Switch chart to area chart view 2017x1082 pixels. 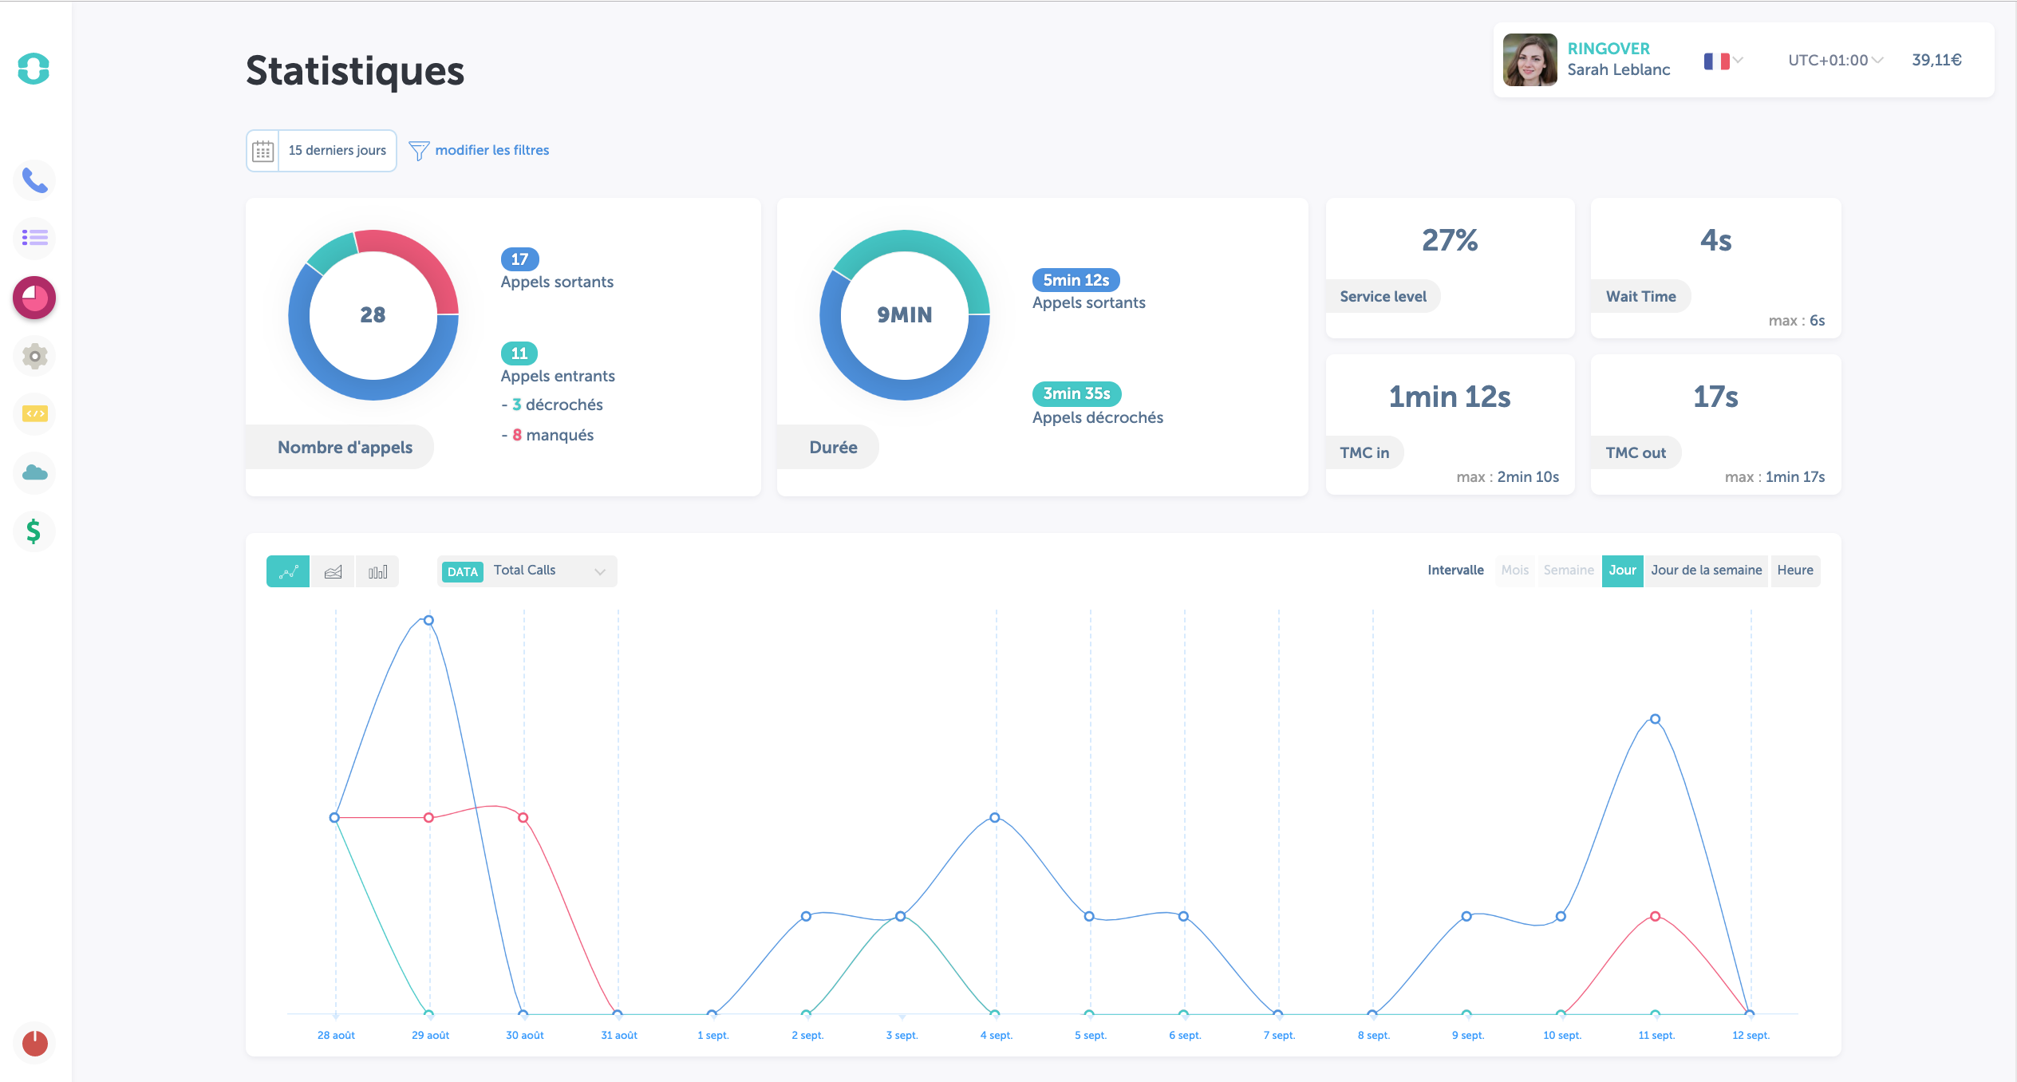click(333, 571)
